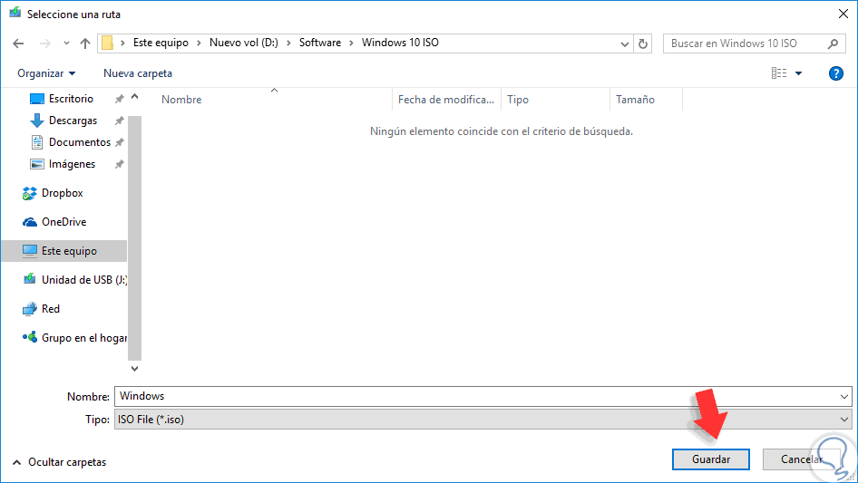Viewport: 858px width, 483px height.
Task: Open the Organizar menu
Action: (46, 73)
